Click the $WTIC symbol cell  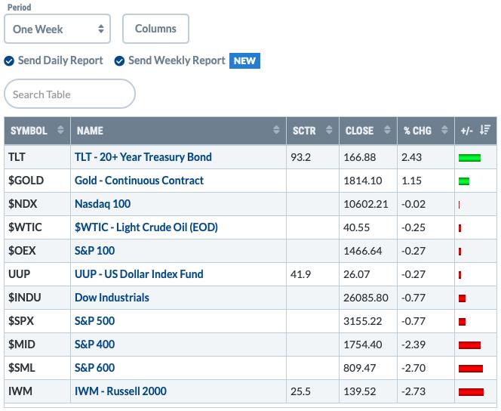38,227
